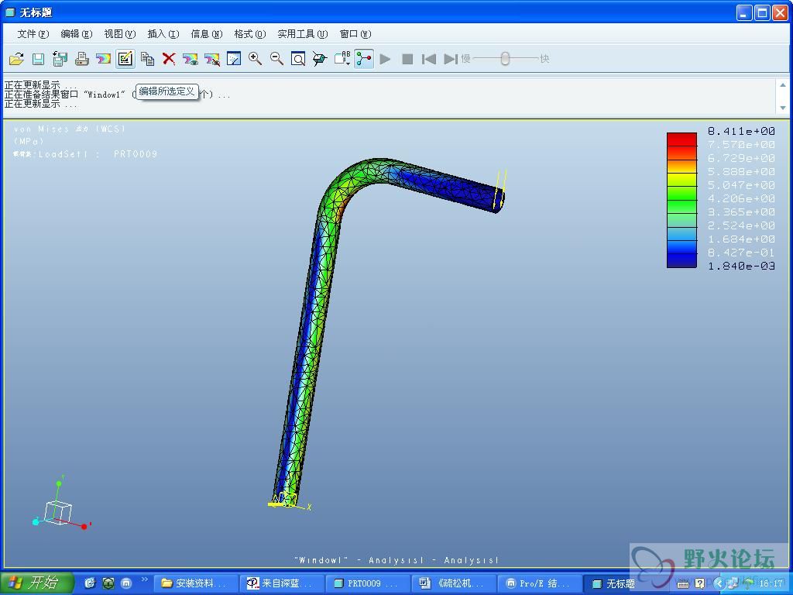Click the system tray clock 16:17
Image resolution: width=793 pixels, height=595 pixels.
pos(771,583)
